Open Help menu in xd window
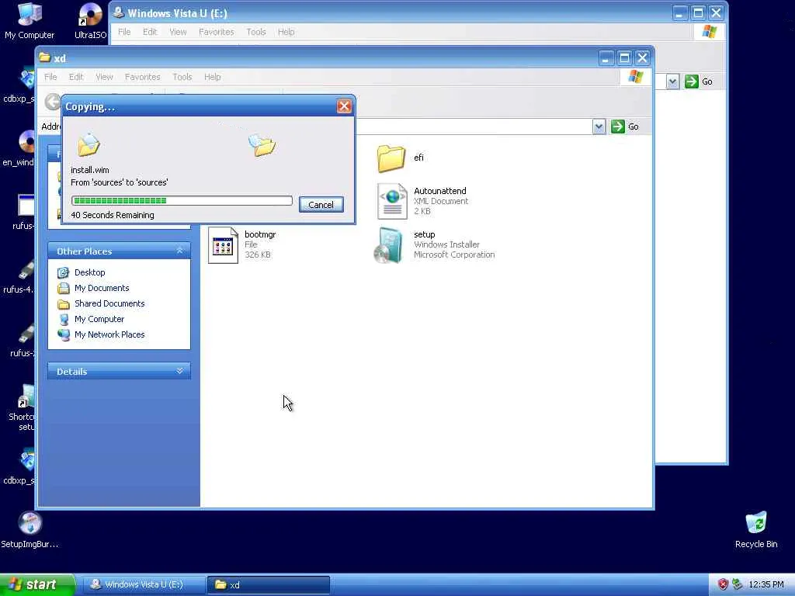This screenshot has height=596, width=795. pos(213,77)
